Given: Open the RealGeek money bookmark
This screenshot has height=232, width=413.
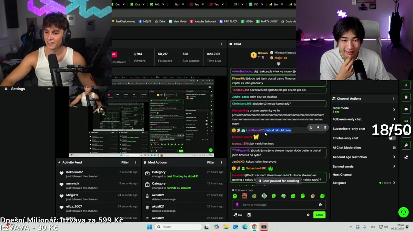Looking at the screenshot, I should (x=123, y=22).
